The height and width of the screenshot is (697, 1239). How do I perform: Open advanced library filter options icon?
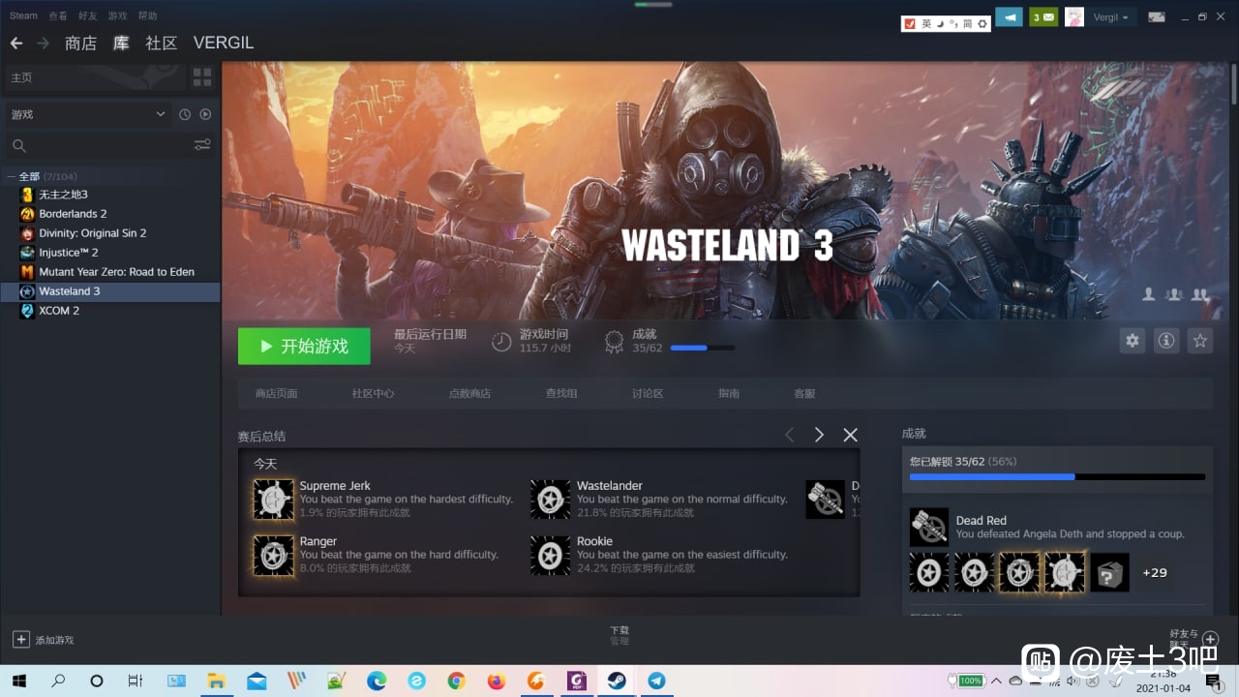pos(202,145)
